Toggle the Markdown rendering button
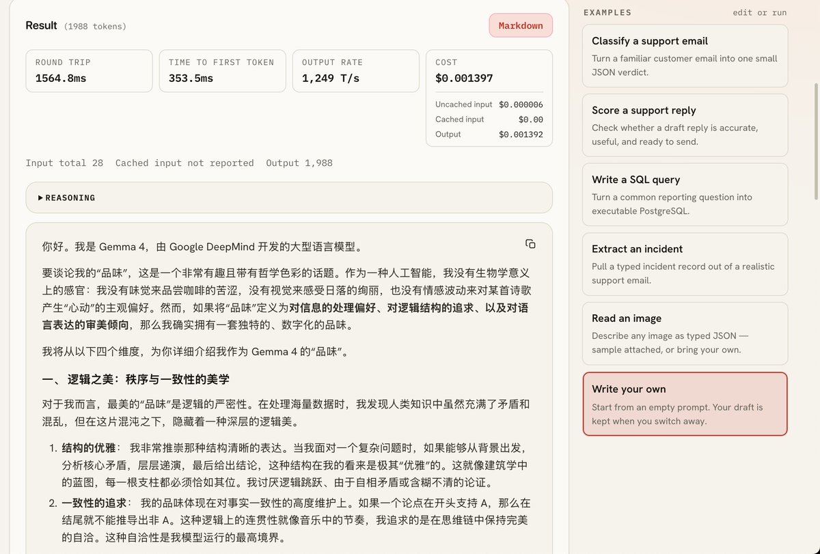The width and height of the screenshot is (820, 554). click(521, 26)
